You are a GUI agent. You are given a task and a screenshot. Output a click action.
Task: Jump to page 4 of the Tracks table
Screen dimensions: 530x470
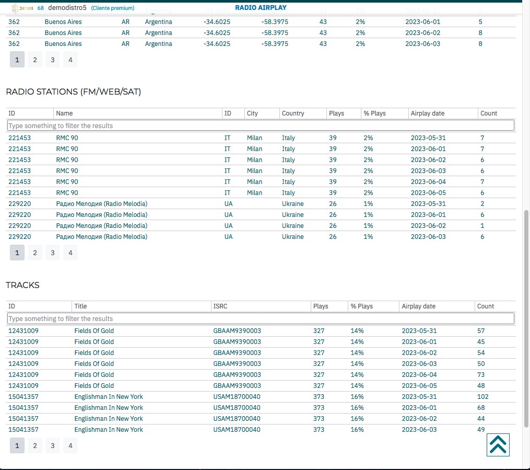point(70,445)
